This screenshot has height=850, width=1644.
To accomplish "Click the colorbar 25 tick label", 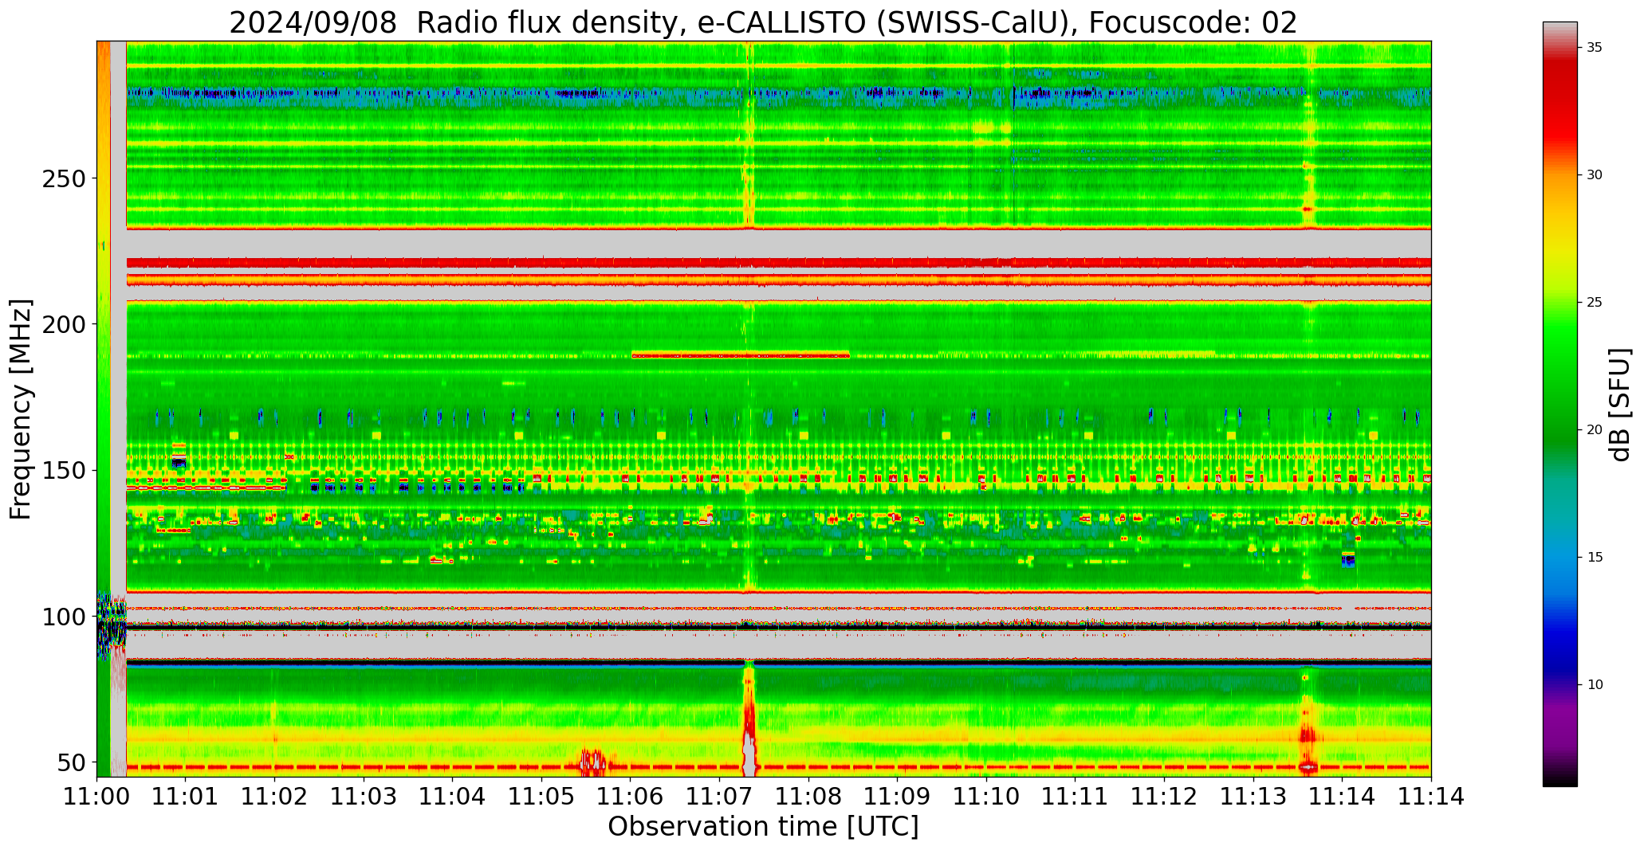I will [x=1595, y=303].
